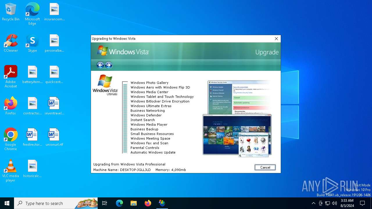372x209 pixels.
Task: Select the contractas... file on desktop
Action: [x=32, y=106]
